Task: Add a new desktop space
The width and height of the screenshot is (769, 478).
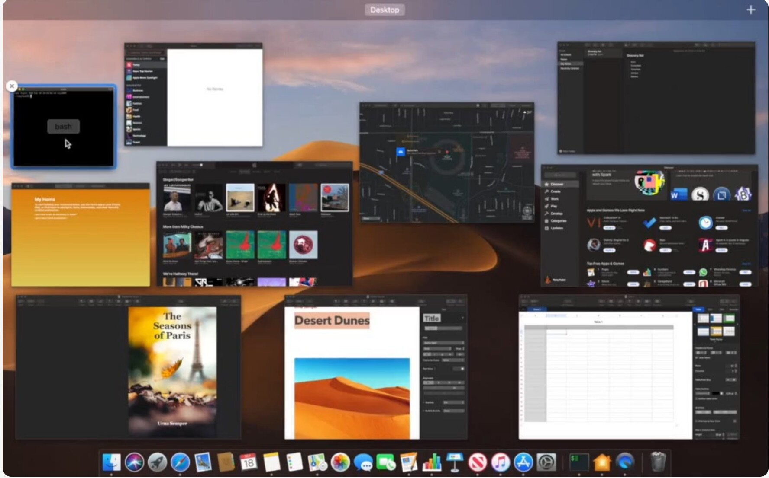Action: [x=751, y=10]
